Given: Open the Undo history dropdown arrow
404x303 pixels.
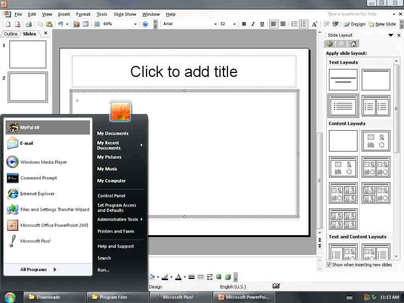Looking at the screenshot, I should click(x=67, y=24).
